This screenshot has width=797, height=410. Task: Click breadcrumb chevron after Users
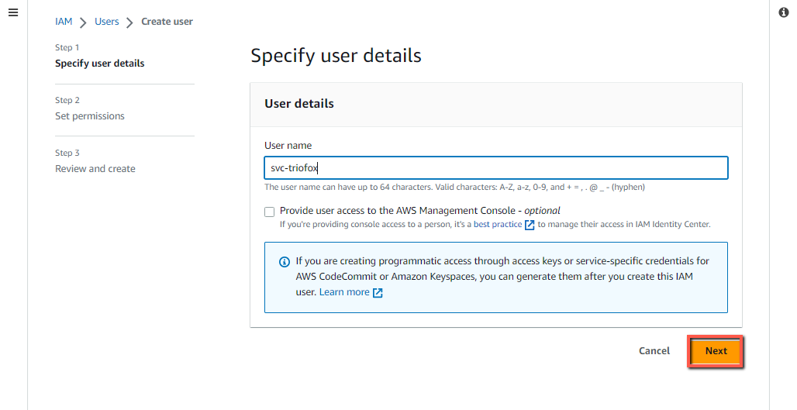coord(129,22)
